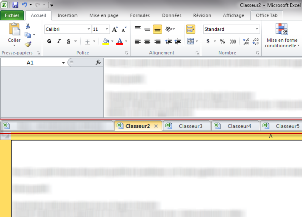Apply percent style
Screen dimensions: 302x217
[x=222, y=41]
